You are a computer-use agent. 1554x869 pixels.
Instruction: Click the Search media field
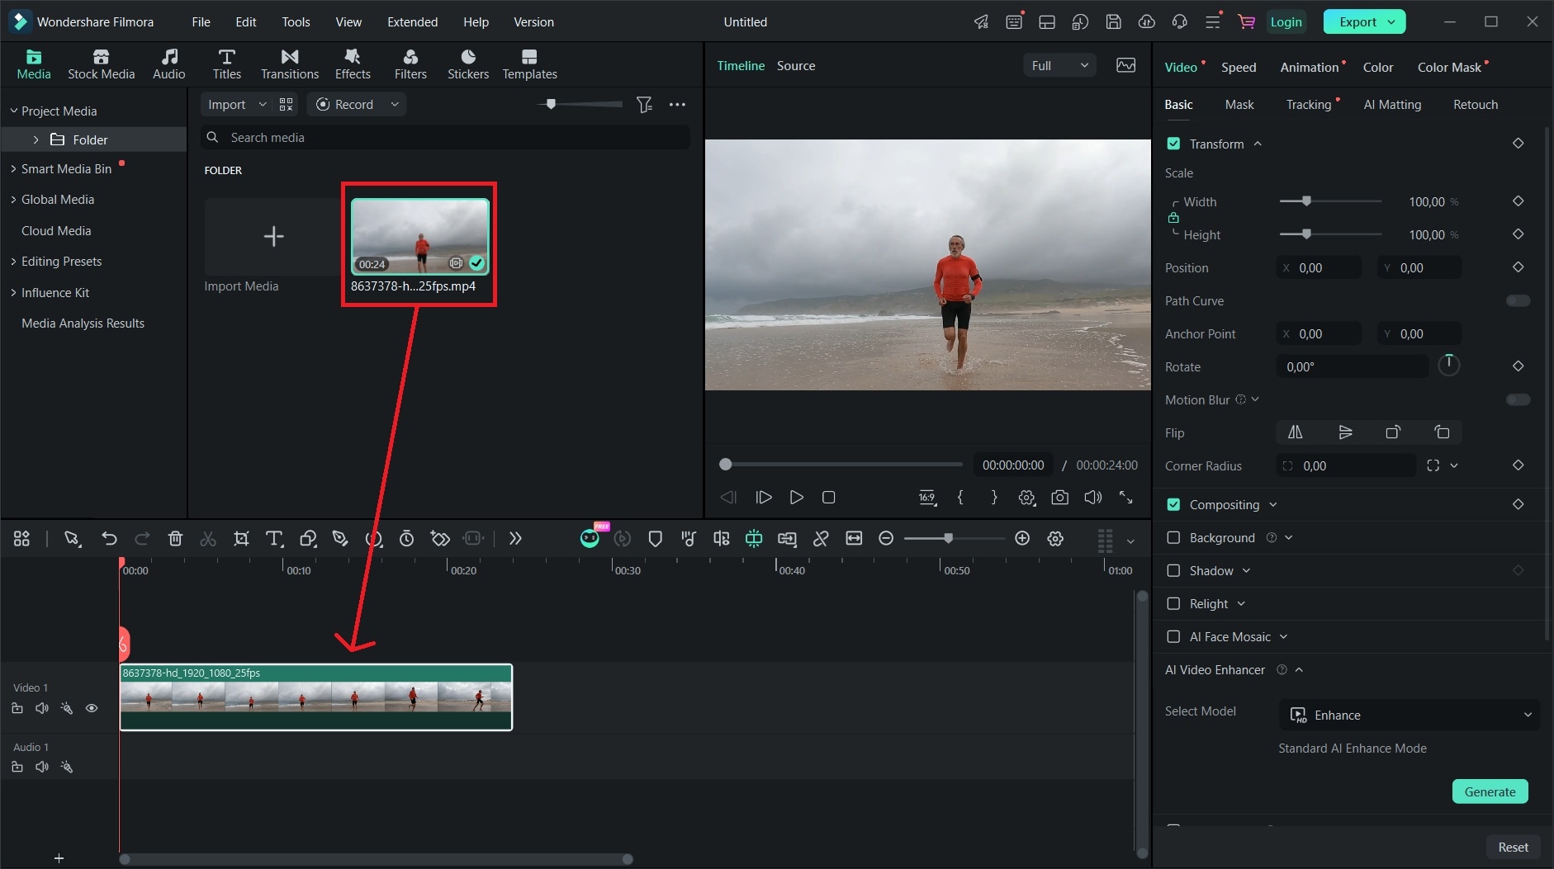click(445, 137)
